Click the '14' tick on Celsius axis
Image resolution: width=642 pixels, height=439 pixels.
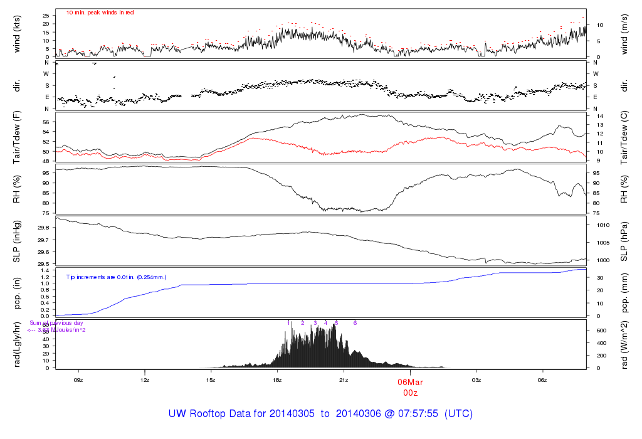pyautogui.click(x=600, y=116)
